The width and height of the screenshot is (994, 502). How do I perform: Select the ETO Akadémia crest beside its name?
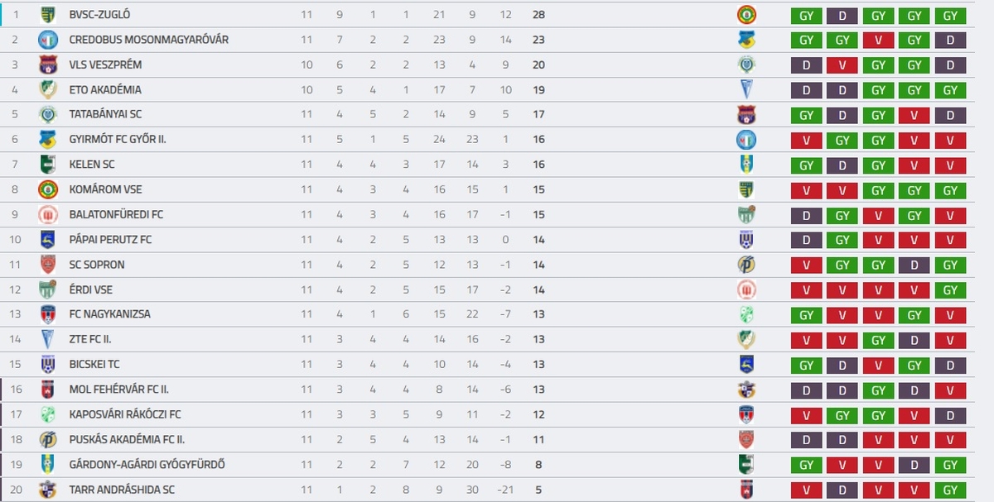point(47,89)
